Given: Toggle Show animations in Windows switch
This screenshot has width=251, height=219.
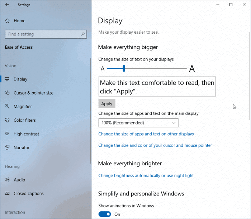Looking at the screenshot, I should (105, 214).
